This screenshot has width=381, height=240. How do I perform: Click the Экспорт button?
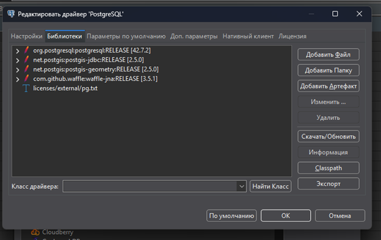[328, 184]
